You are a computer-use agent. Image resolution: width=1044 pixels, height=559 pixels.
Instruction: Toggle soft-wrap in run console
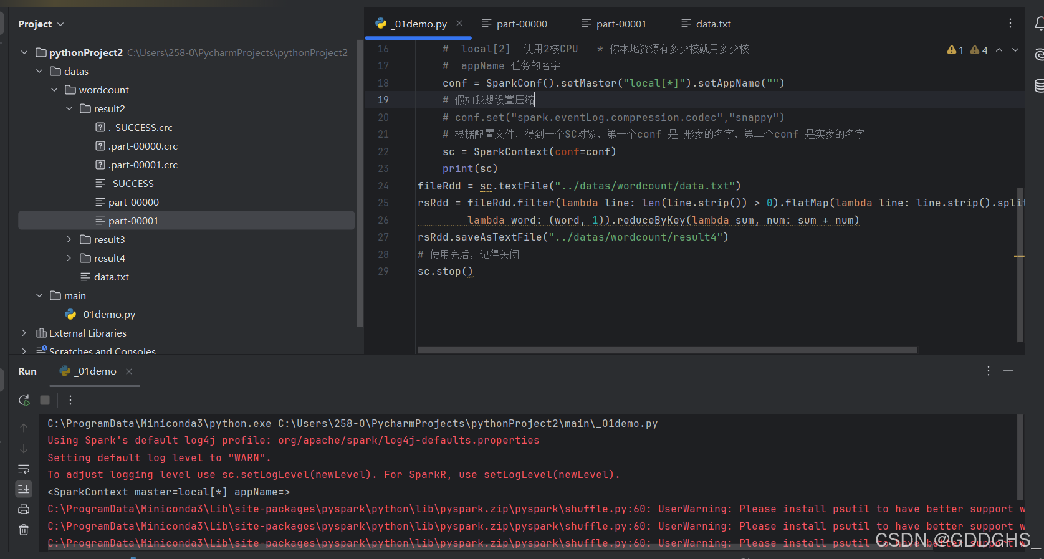tap(24, 469)
